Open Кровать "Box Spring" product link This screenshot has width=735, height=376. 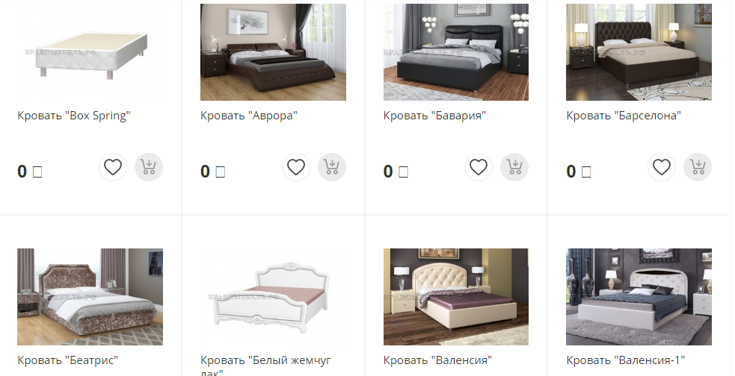(73, 116)
